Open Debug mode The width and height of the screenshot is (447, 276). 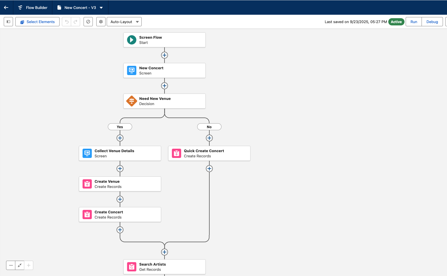432,22
